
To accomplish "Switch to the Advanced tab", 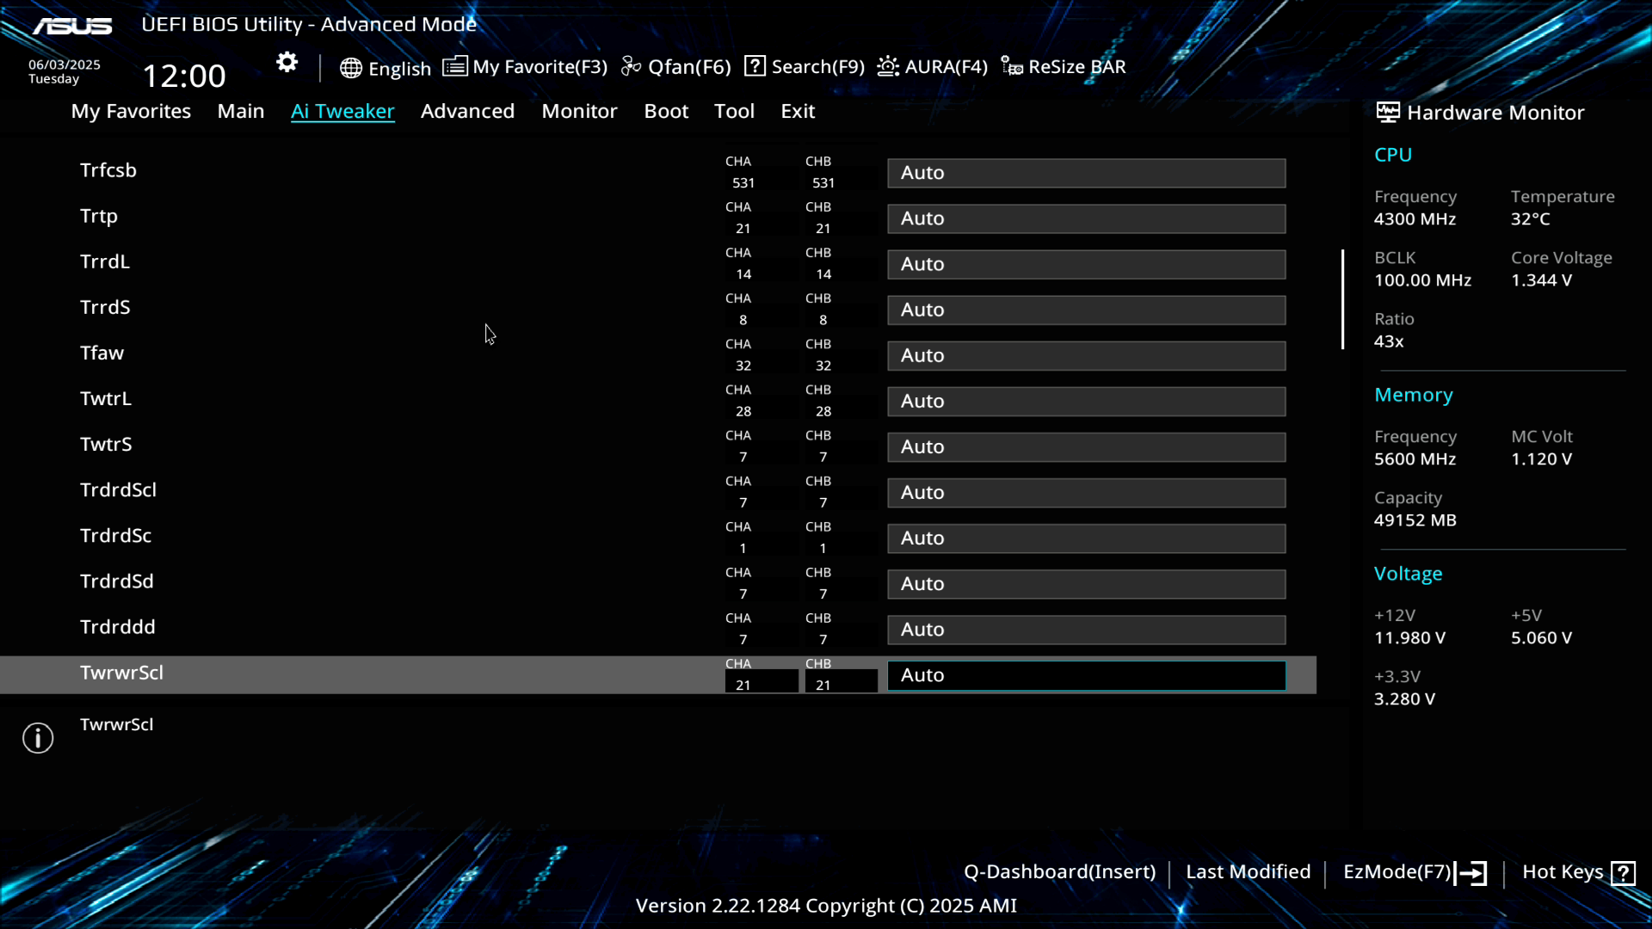I will pyautogui.click(x=467, y=111).
